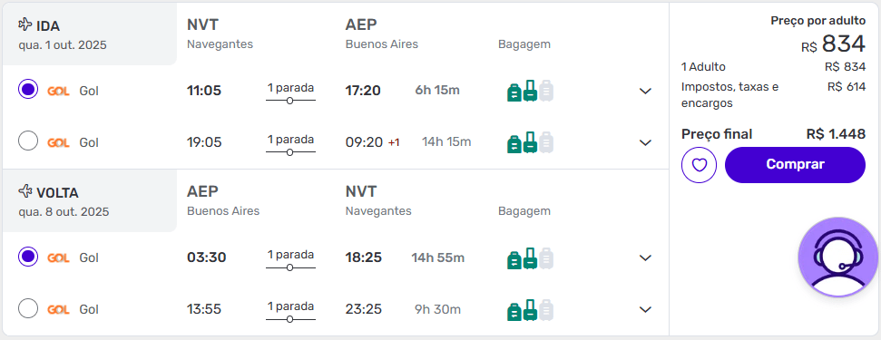
Task: Expand details of the 11:05 flight
Action: 645,91
